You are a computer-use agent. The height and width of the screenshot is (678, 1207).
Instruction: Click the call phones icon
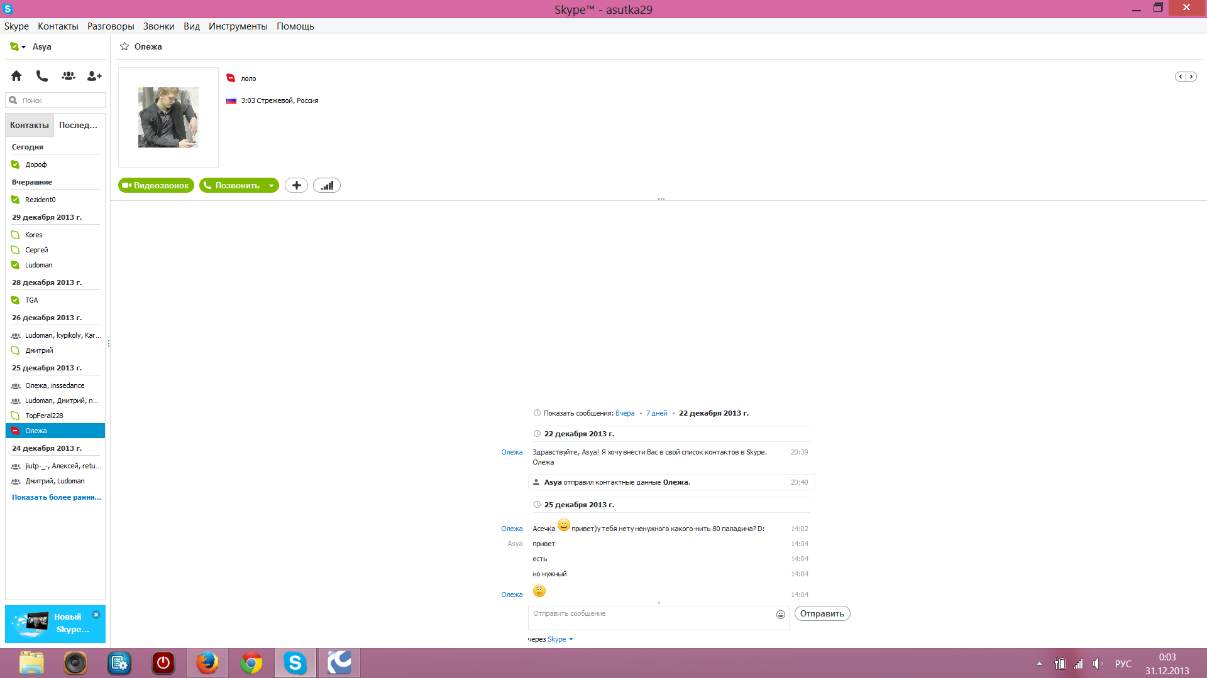coord(42,76)
